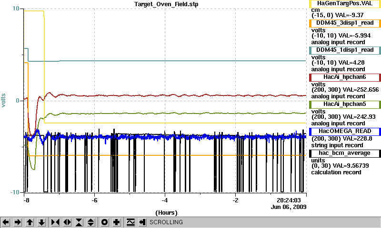Click the waveform-between-bars toolbar icon

click(x=130, y=222)
